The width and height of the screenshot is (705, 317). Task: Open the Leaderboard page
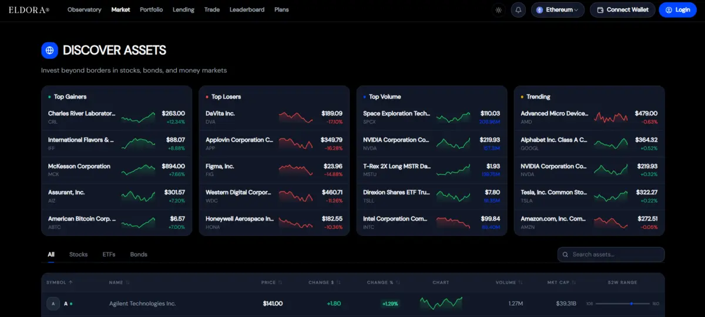click(247, 10)
